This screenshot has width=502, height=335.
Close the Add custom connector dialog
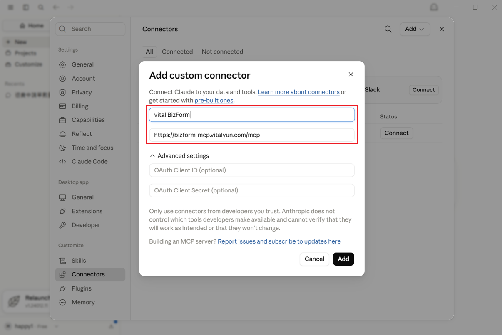[x=351, y=74]
